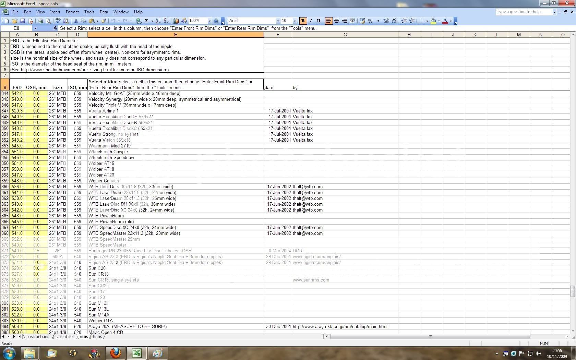Select the column G header

point(345,35)
